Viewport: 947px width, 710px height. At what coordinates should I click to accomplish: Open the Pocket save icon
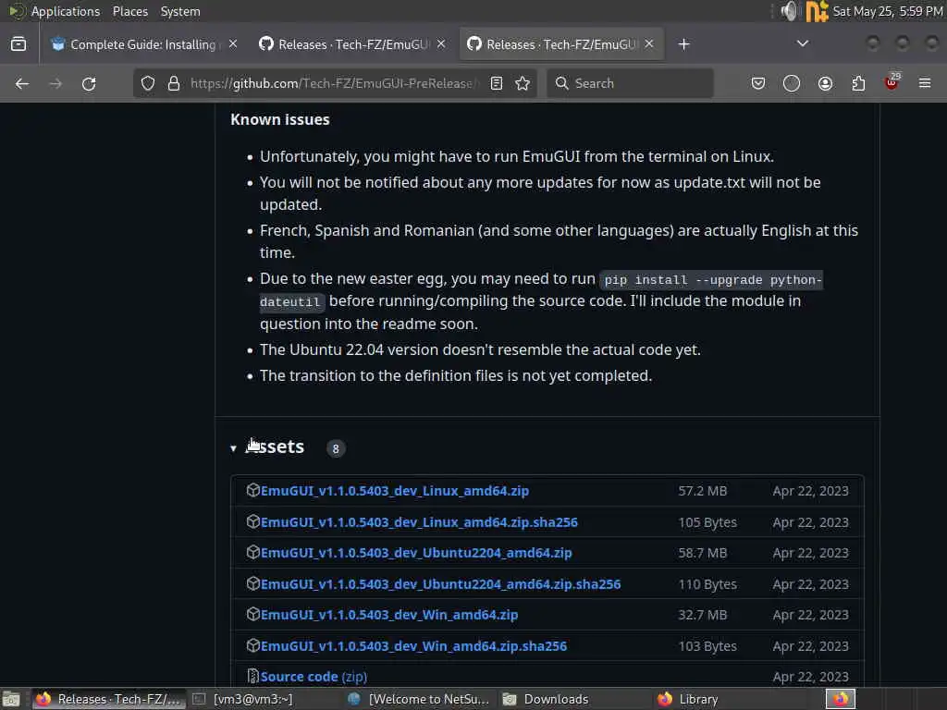tap(758, 83)
